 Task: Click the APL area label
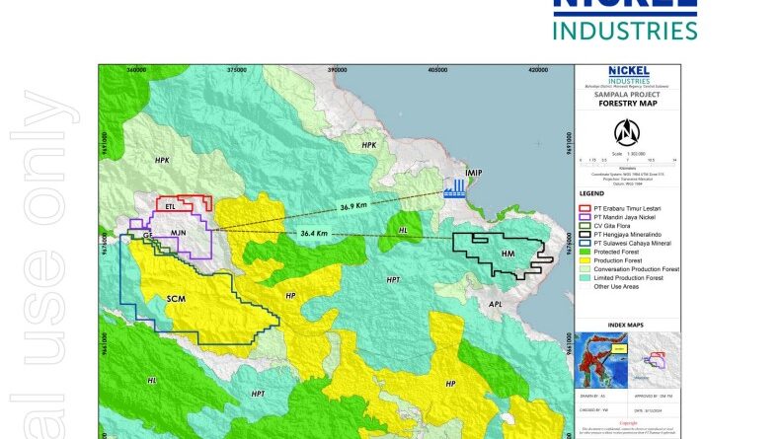tap(495, 304)
